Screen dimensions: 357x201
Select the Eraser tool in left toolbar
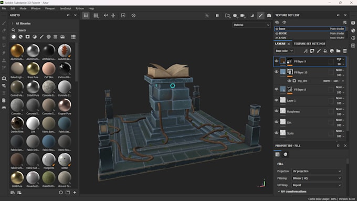tap(4, 30)
